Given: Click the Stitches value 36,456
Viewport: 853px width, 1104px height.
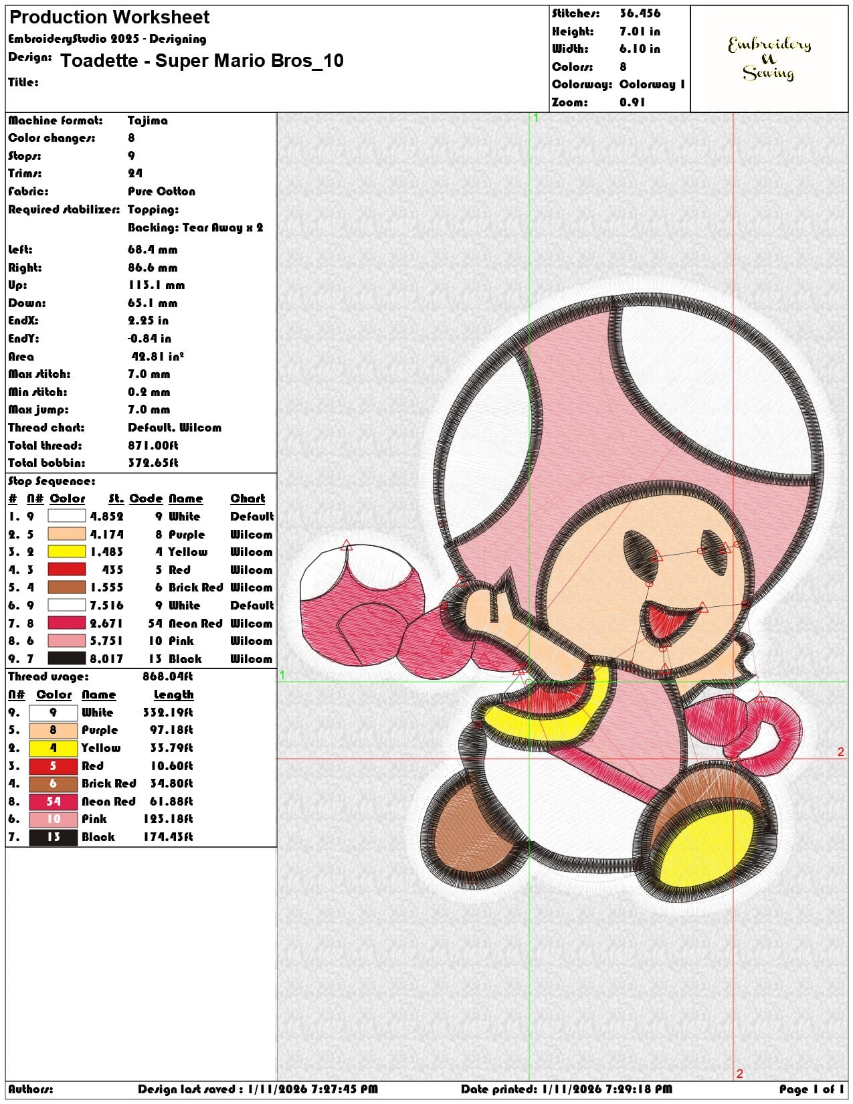Looking at the screenshot, I should pos(640,13).
